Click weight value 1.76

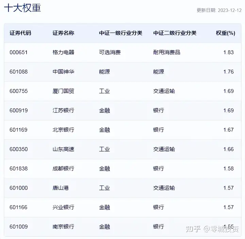(x=228, y=71)
